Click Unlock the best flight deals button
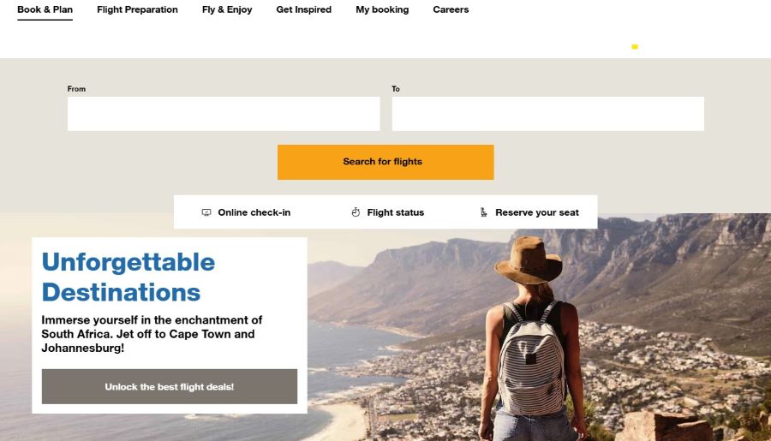 click(x=169, y=387)
